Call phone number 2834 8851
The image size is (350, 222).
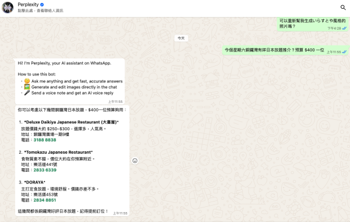click(x=45, y=200)
